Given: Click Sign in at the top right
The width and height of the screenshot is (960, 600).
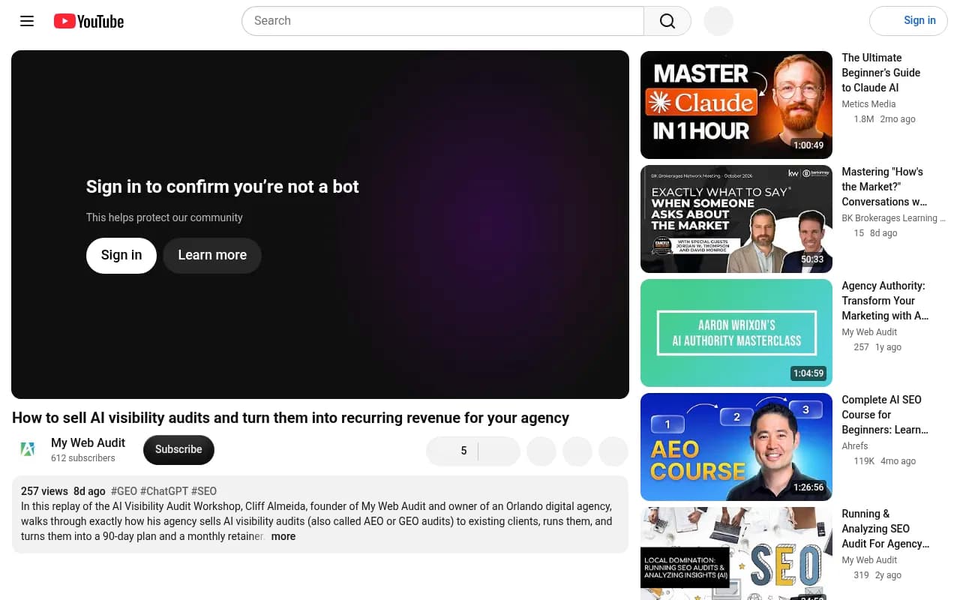Looking at the screenshot, I should point(908,21).
